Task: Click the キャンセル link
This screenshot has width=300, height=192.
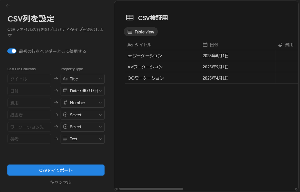Action: (x=60, y=182)
